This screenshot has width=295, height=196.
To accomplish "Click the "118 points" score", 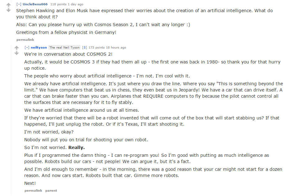I will pos(58,4).
